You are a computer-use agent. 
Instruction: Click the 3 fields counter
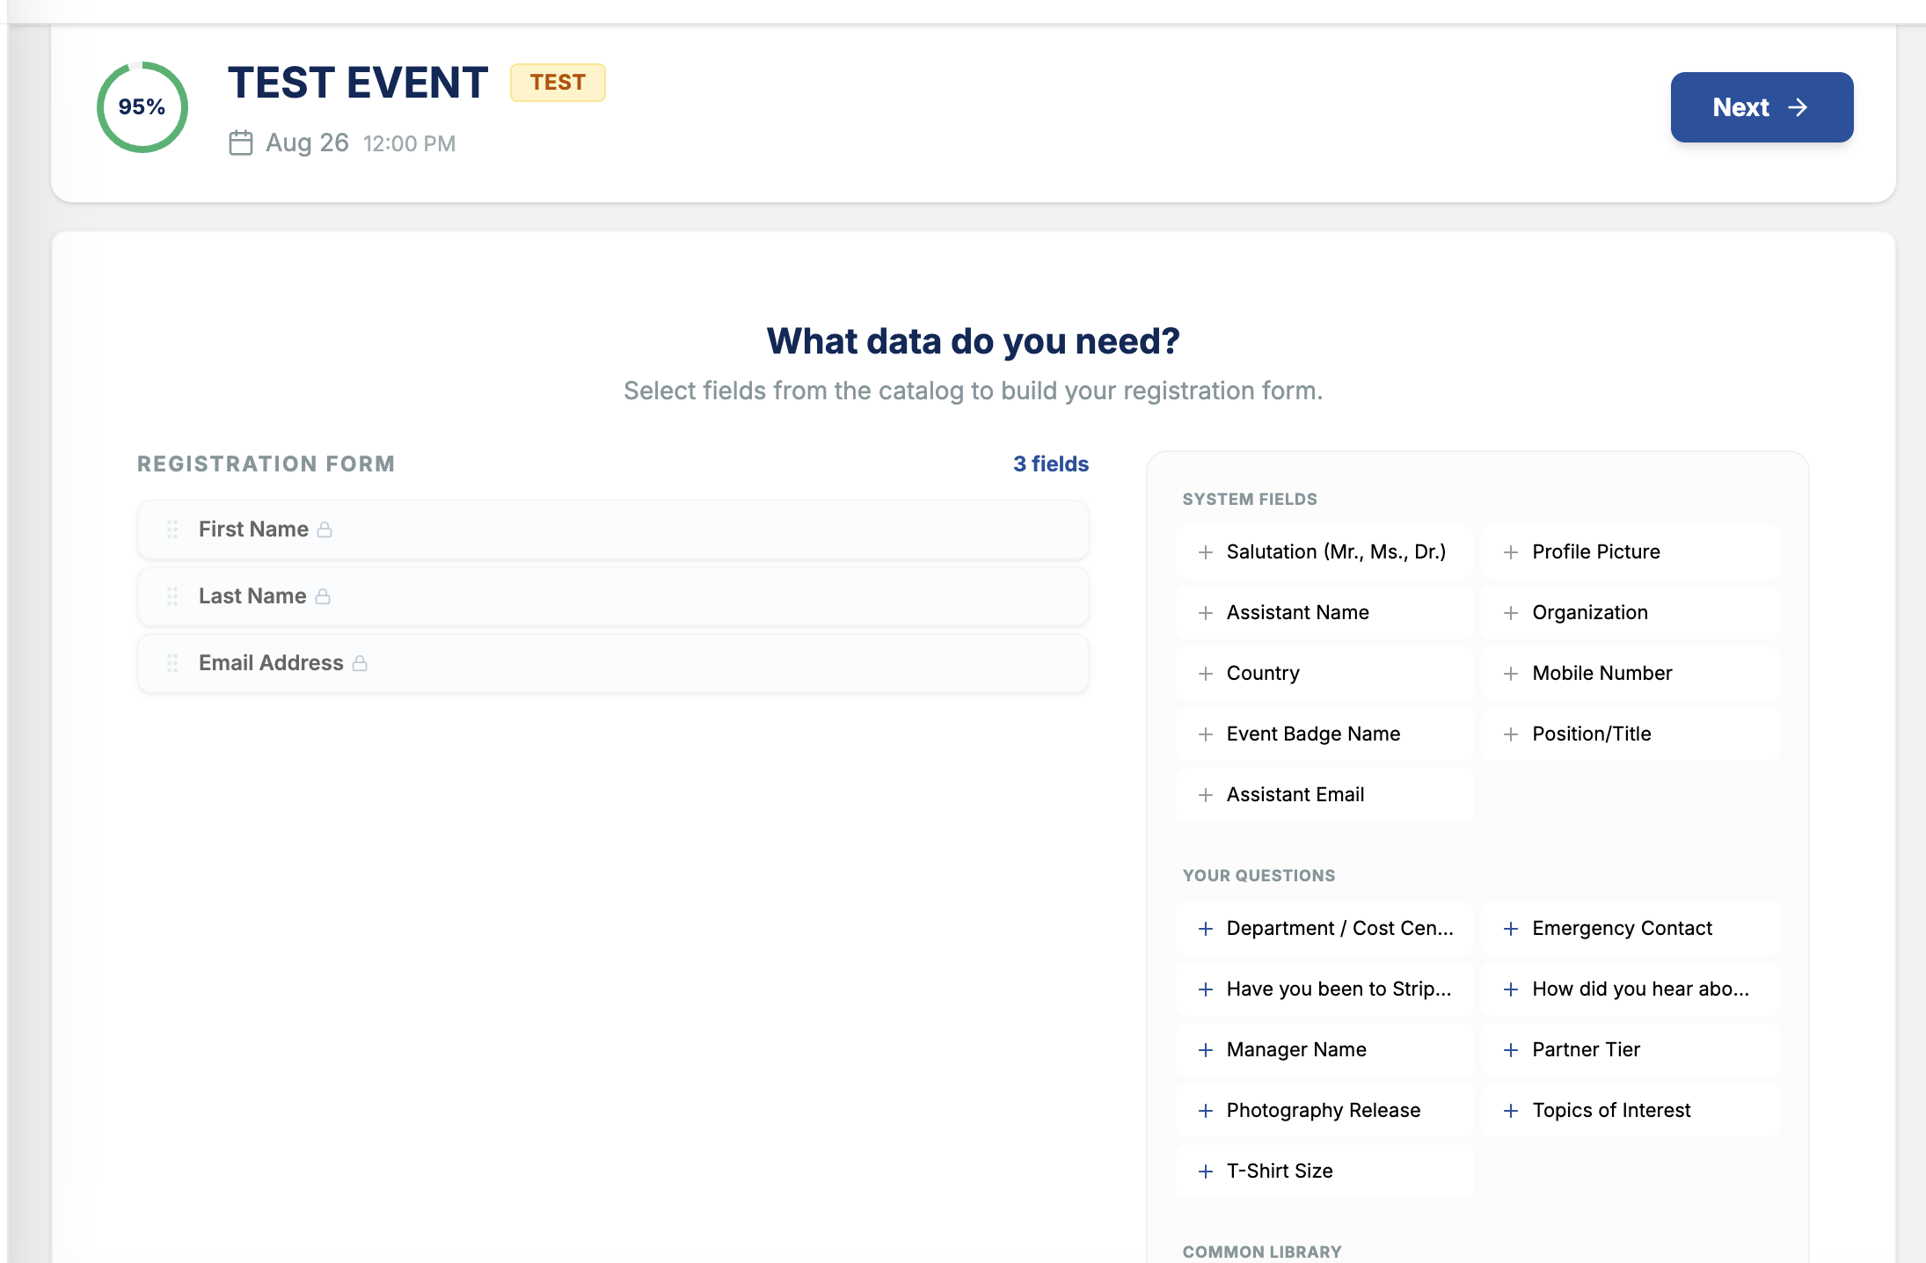pyautogui.click(x=1051, y=464)
